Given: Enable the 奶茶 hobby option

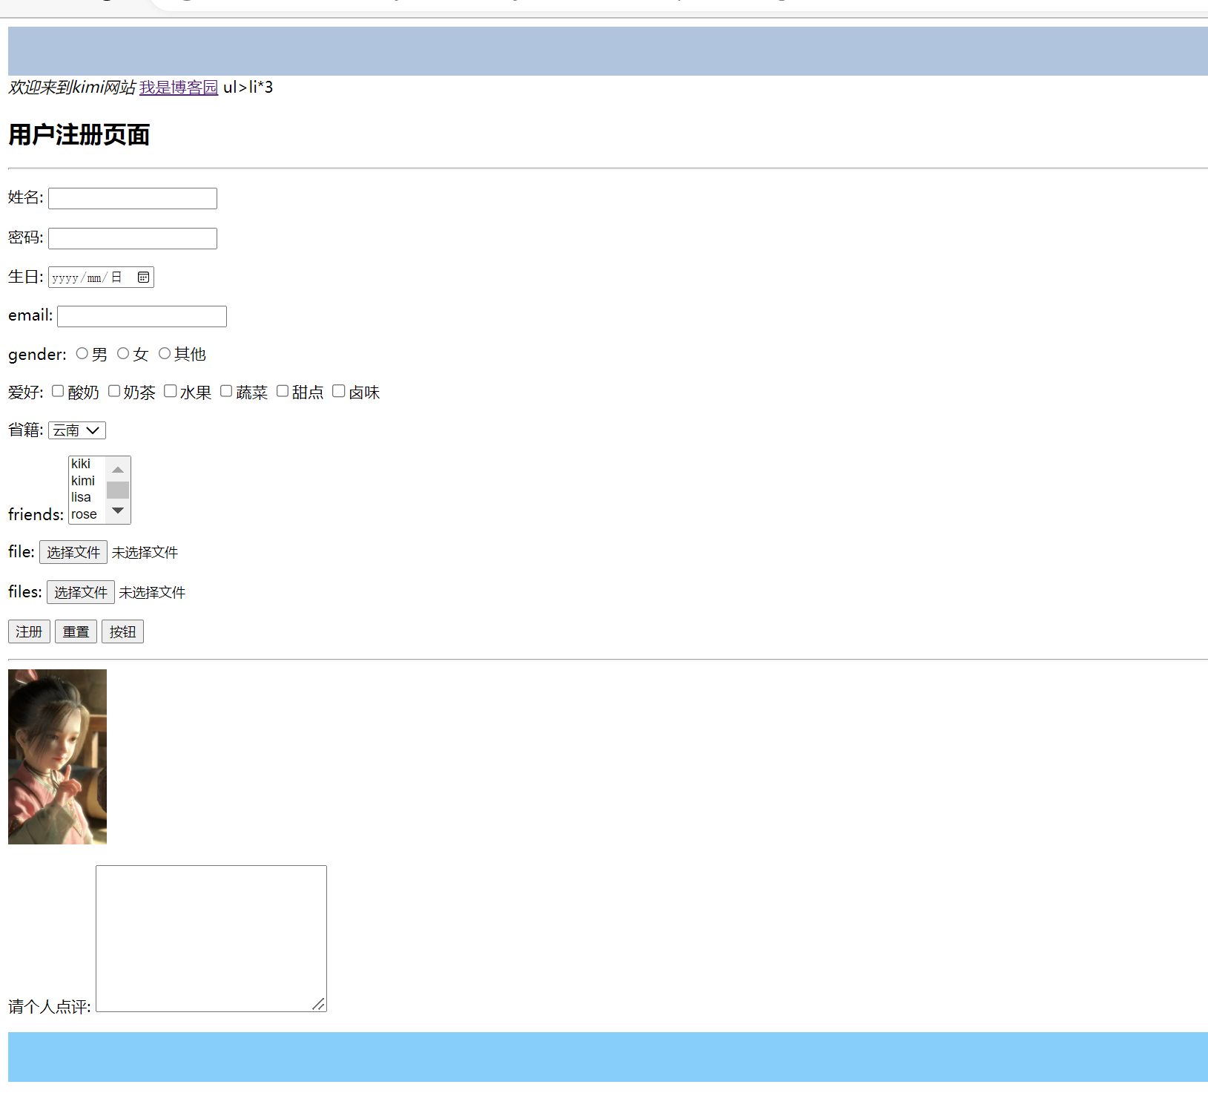Looking at the screenshot, I should [114, 391].
